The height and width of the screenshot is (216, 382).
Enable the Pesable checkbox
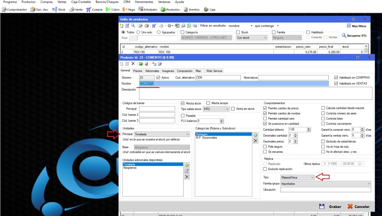click(x=183, y=116)
